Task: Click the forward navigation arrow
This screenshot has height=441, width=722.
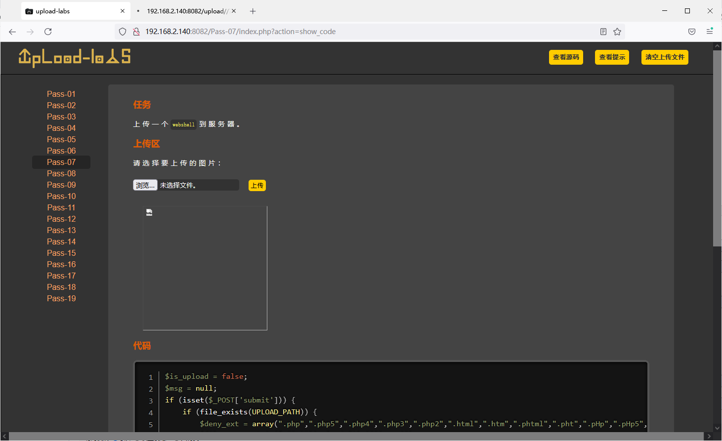Action: tap(30, 32)
